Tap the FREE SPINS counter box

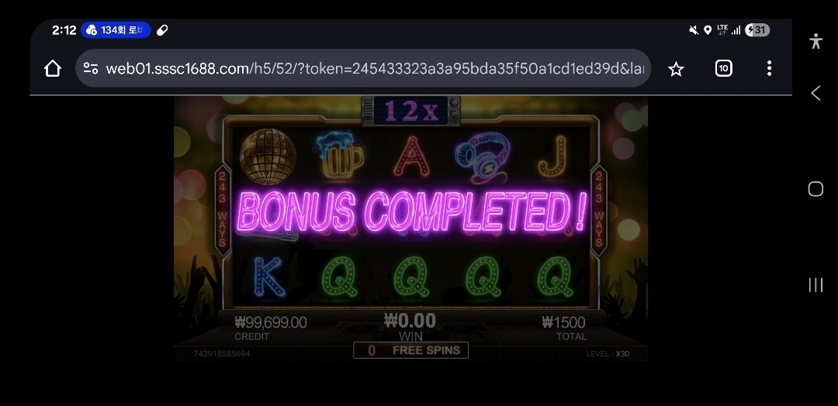click(410, 350)
